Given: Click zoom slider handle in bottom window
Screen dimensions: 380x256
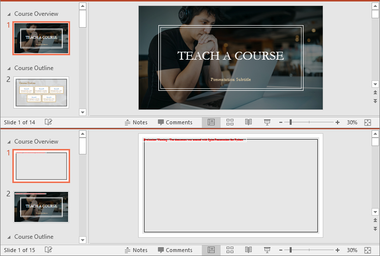Looking at the screenshot, I should tap(291, 250).
